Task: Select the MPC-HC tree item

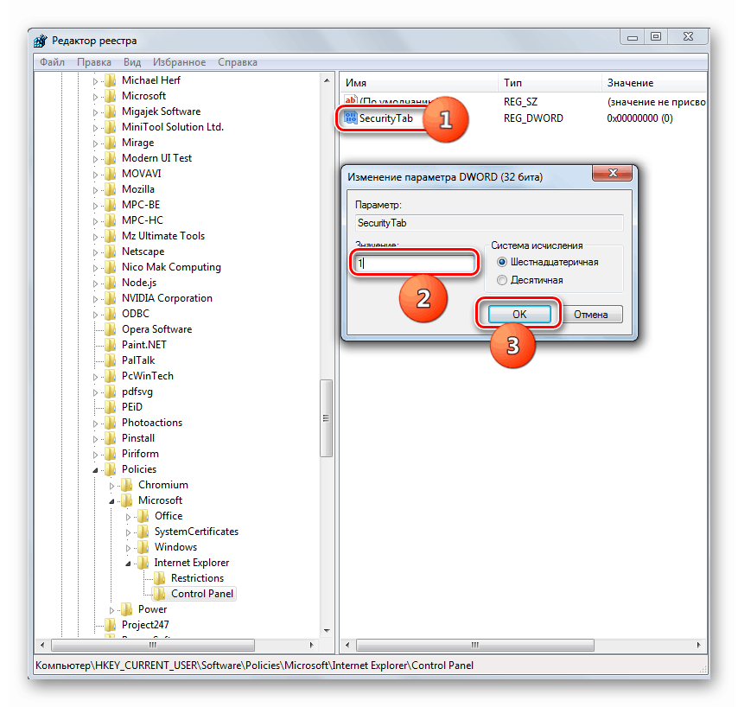Action: click(x=142, y=220)
